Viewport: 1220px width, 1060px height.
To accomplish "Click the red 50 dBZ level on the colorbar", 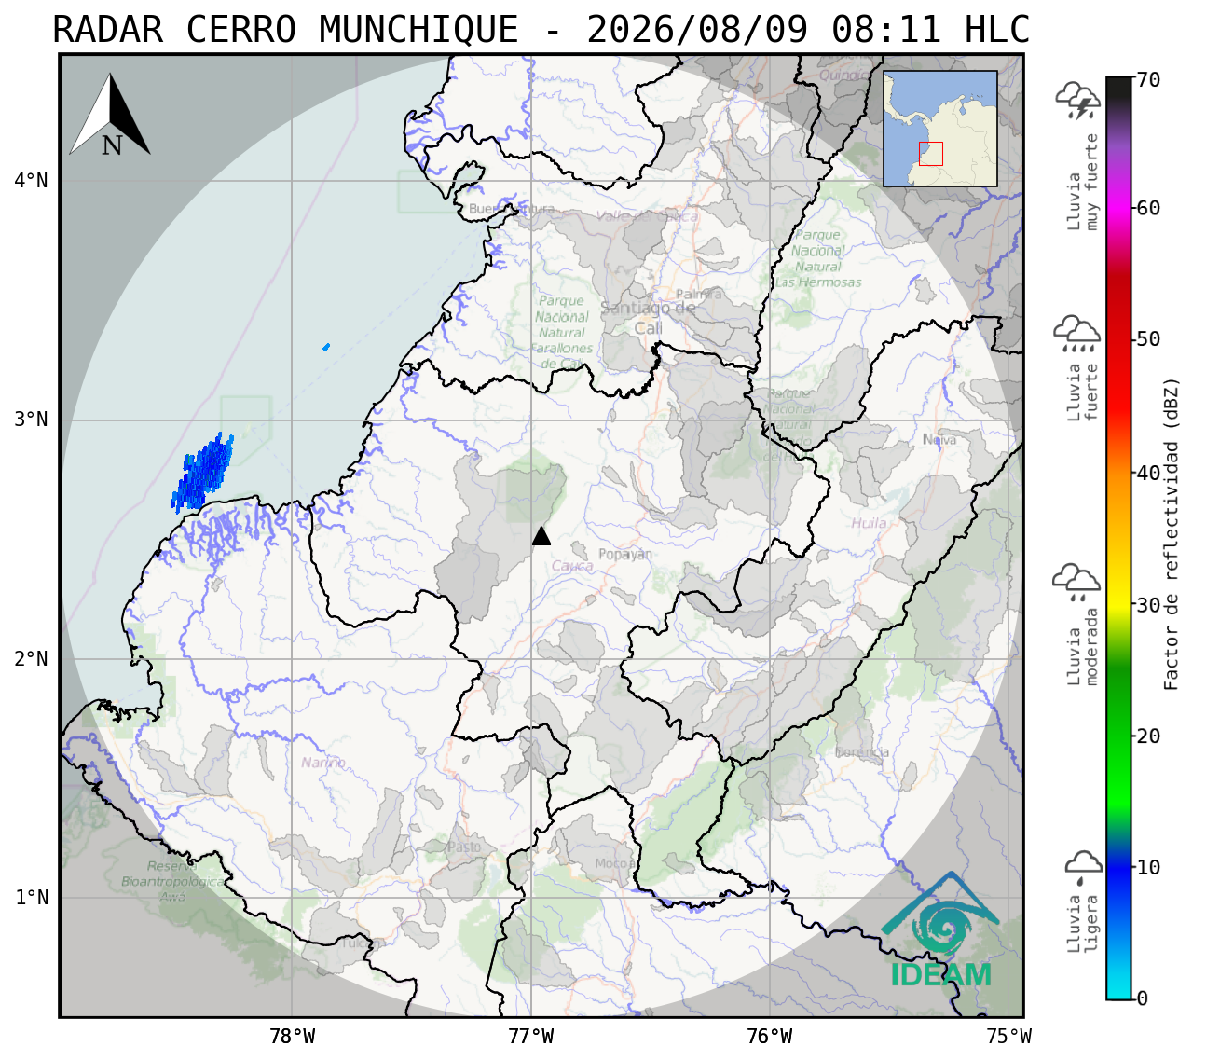I will coord(1118,339).
